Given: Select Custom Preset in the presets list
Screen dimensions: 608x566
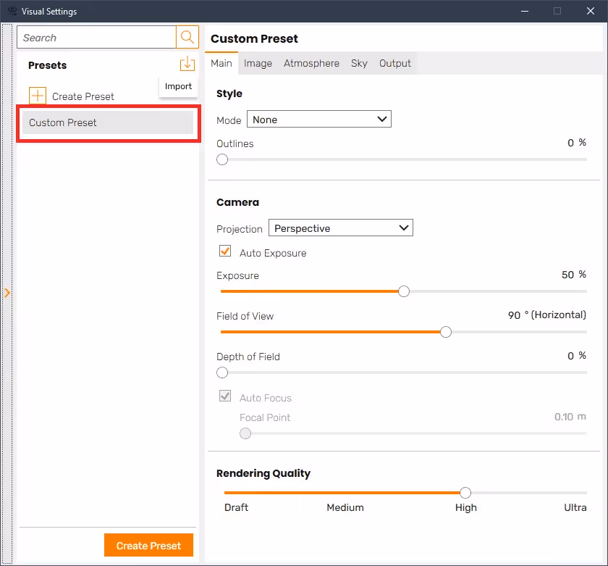Looking at the screenshot, I should 108,122.
